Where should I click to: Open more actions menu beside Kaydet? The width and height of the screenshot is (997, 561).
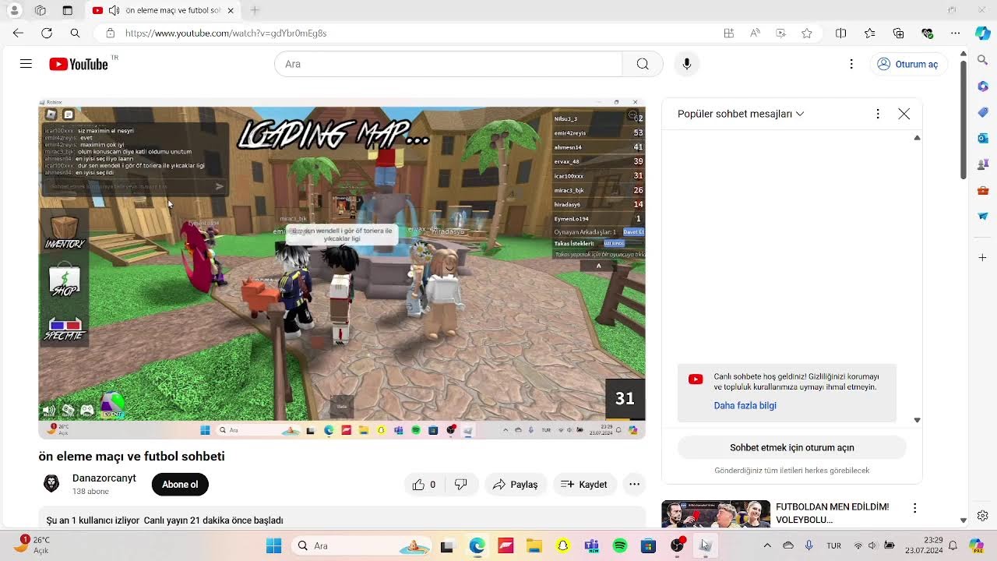tap(634, 485)
